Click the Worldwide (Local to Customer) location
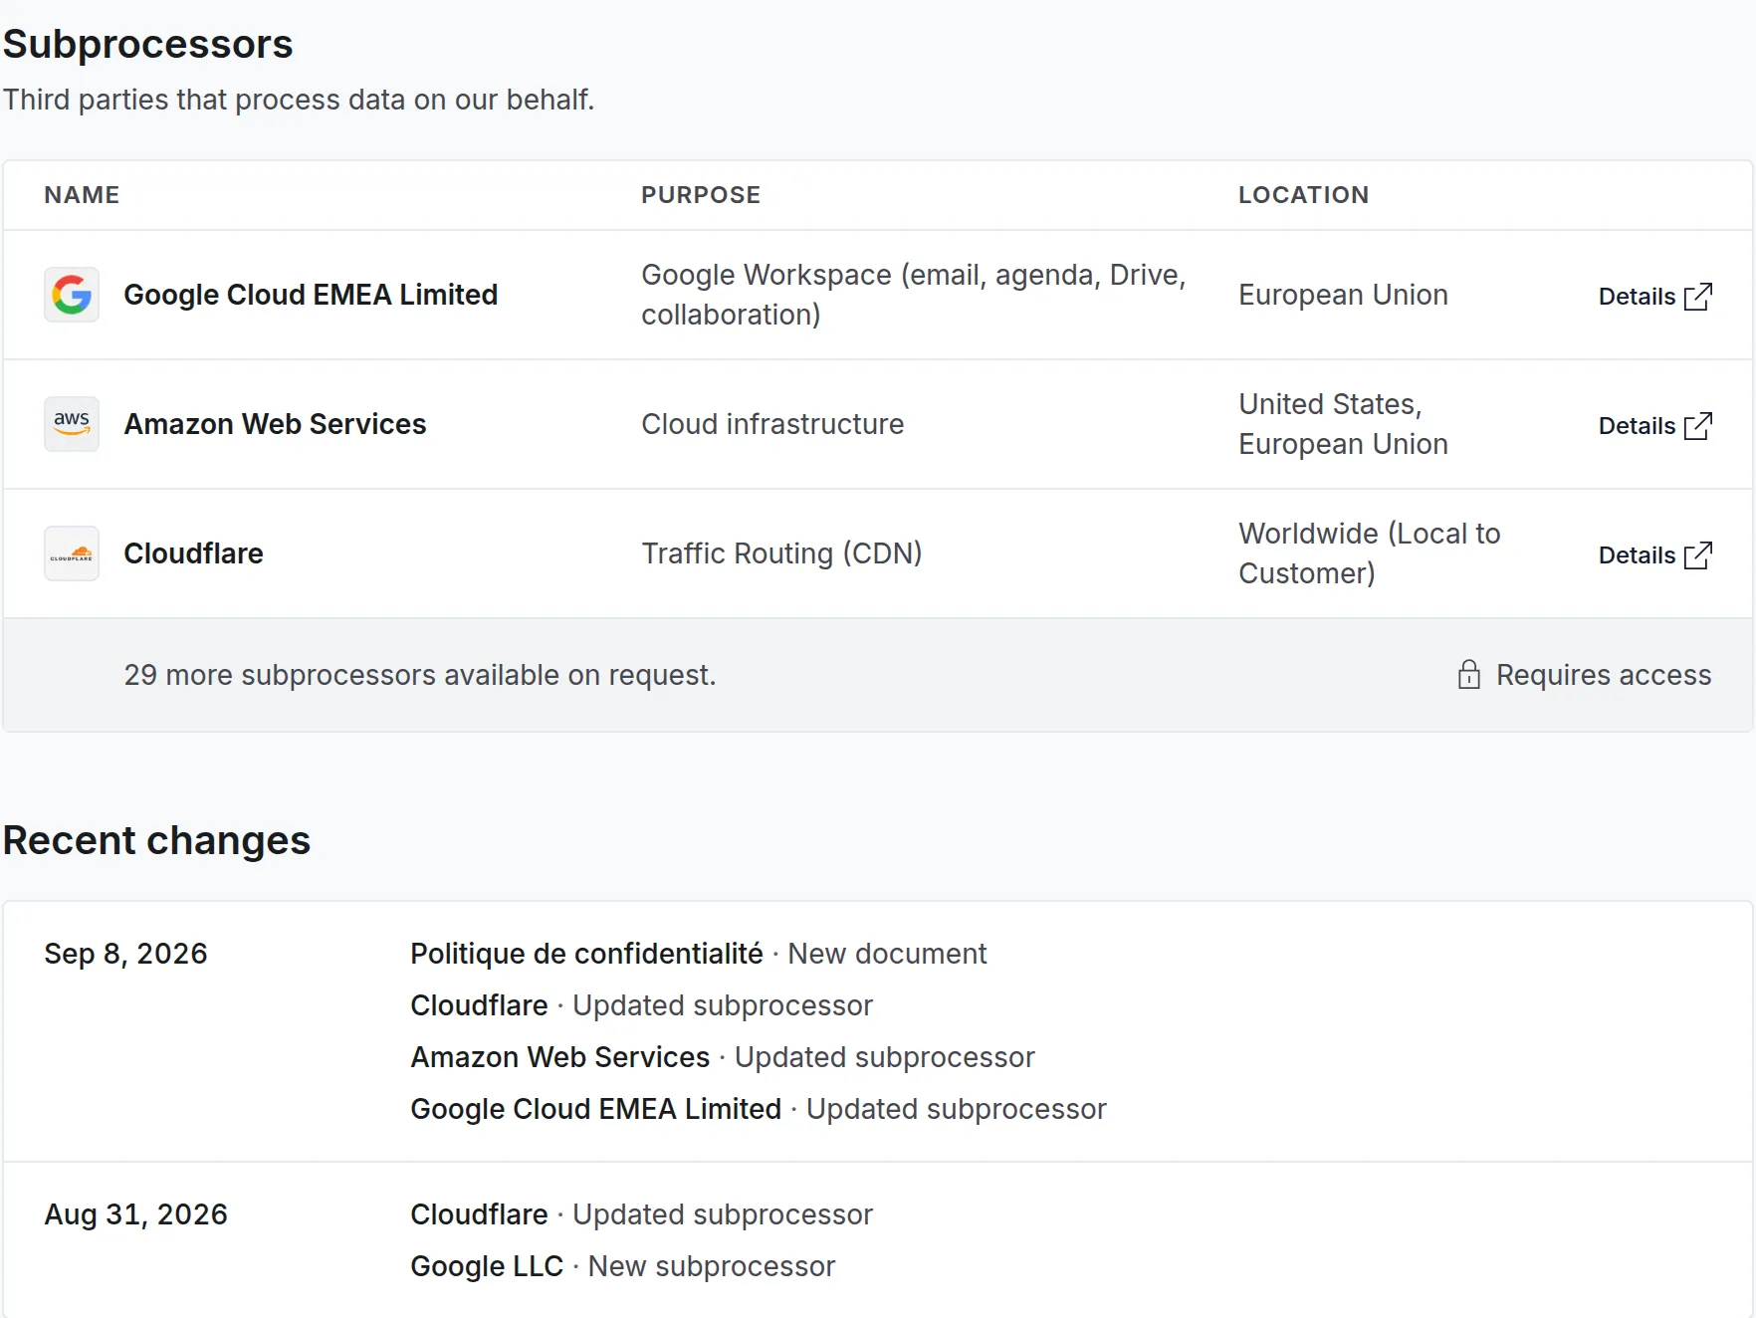 [x=1369, y=553]
